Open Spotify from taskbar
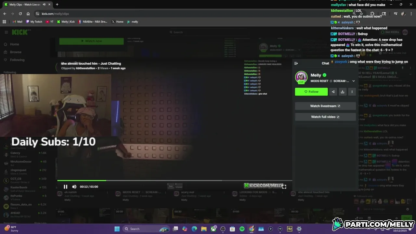This screenshot has width=416, height=234. coord(242,229)
